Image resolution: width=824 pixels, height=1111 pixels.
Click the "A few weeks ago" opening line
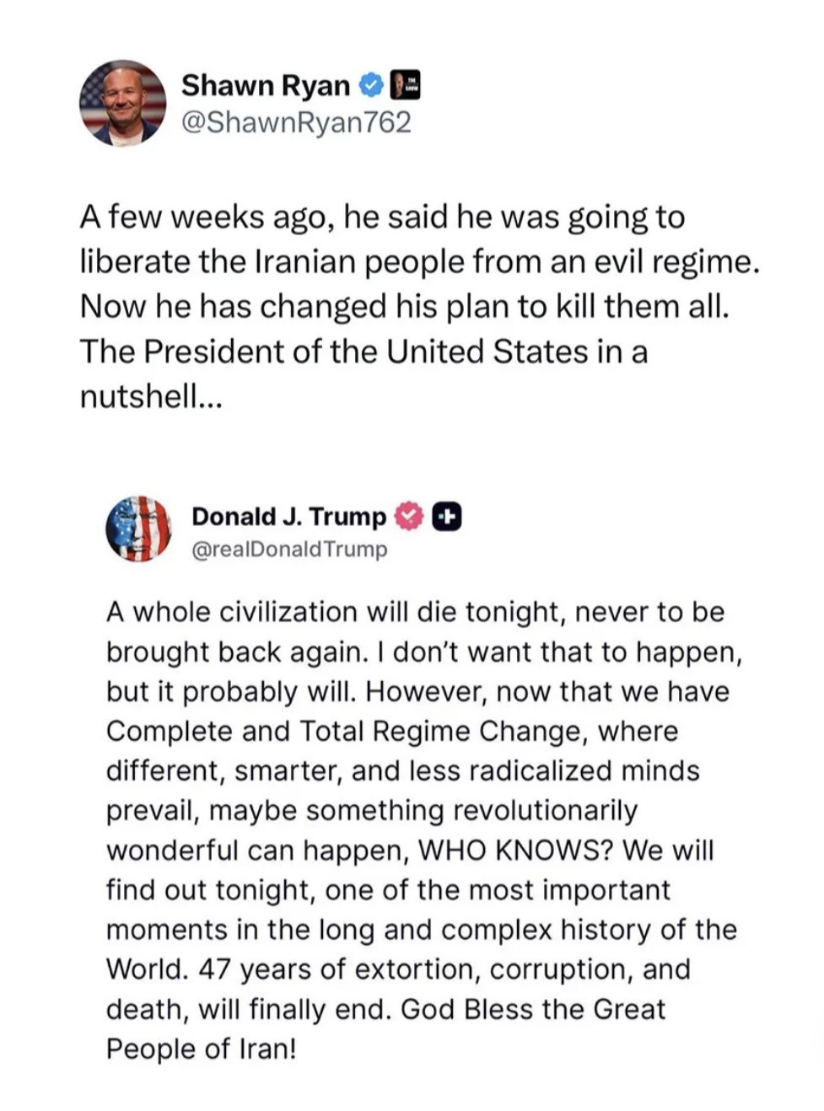coord(382,217)
